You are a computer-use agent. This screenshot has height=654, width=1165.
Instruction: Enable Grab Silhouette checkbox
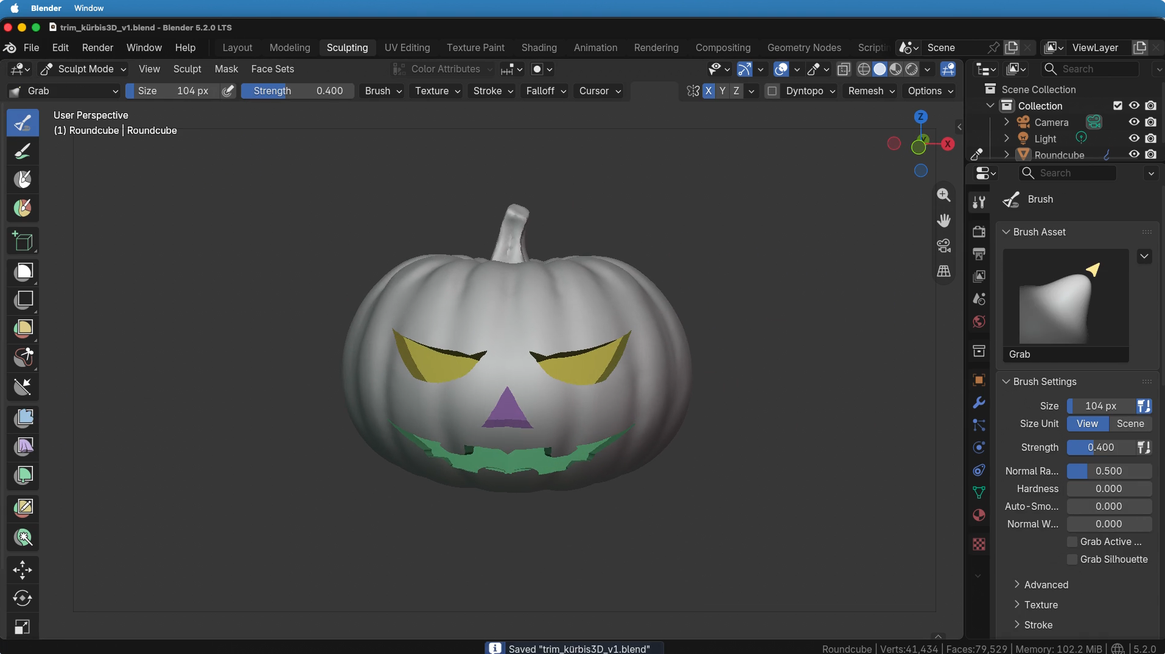[1072, 559]
